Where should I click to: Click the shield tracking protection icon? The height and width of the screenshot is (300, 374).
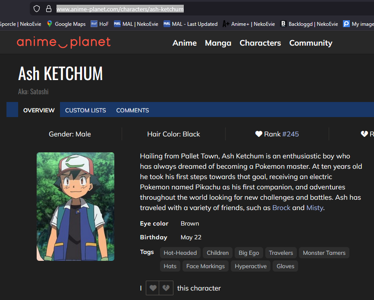click(37, 9)
